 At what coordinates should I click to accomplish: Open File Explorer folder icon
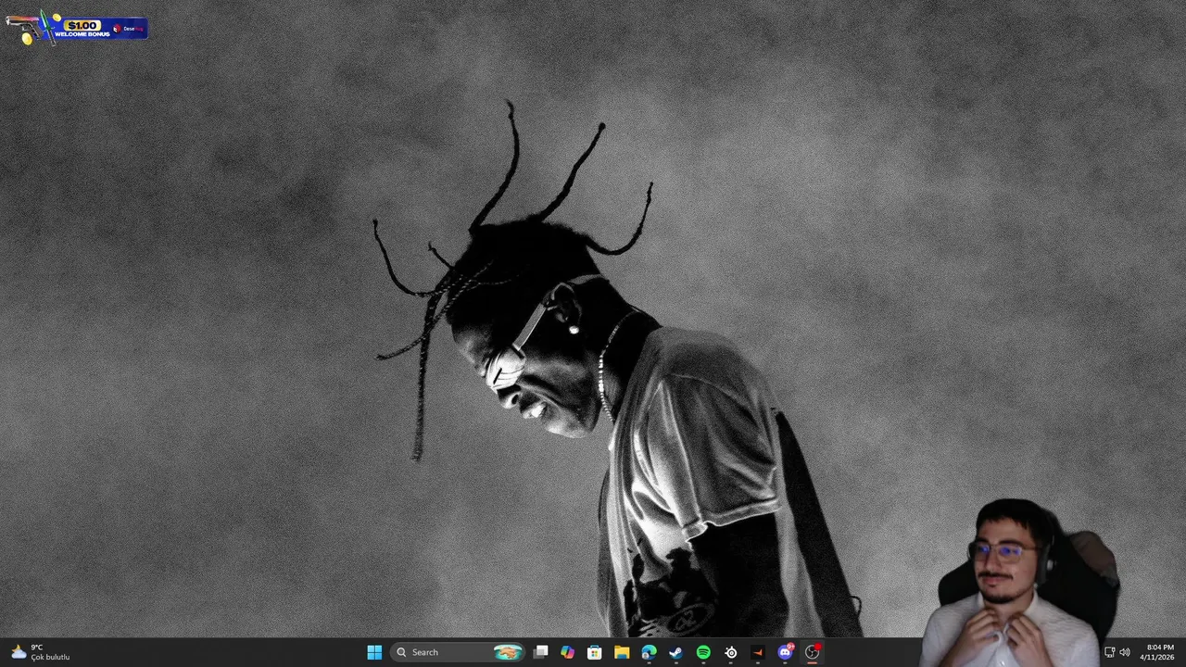622,652
